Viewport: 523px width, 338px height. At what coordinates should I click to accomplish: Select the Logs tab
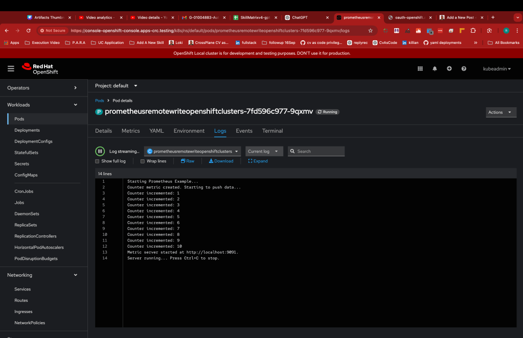point(220,131)
